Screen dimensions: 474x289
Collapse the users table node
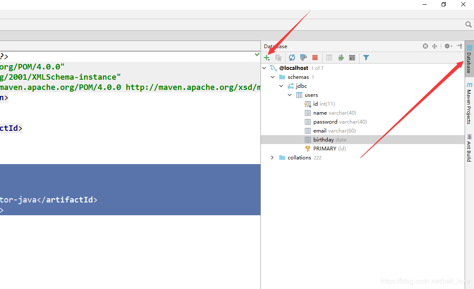[289, 95]
